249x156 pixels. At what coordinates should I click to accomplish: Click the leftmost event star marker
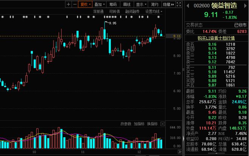click(x=2, y=17)
